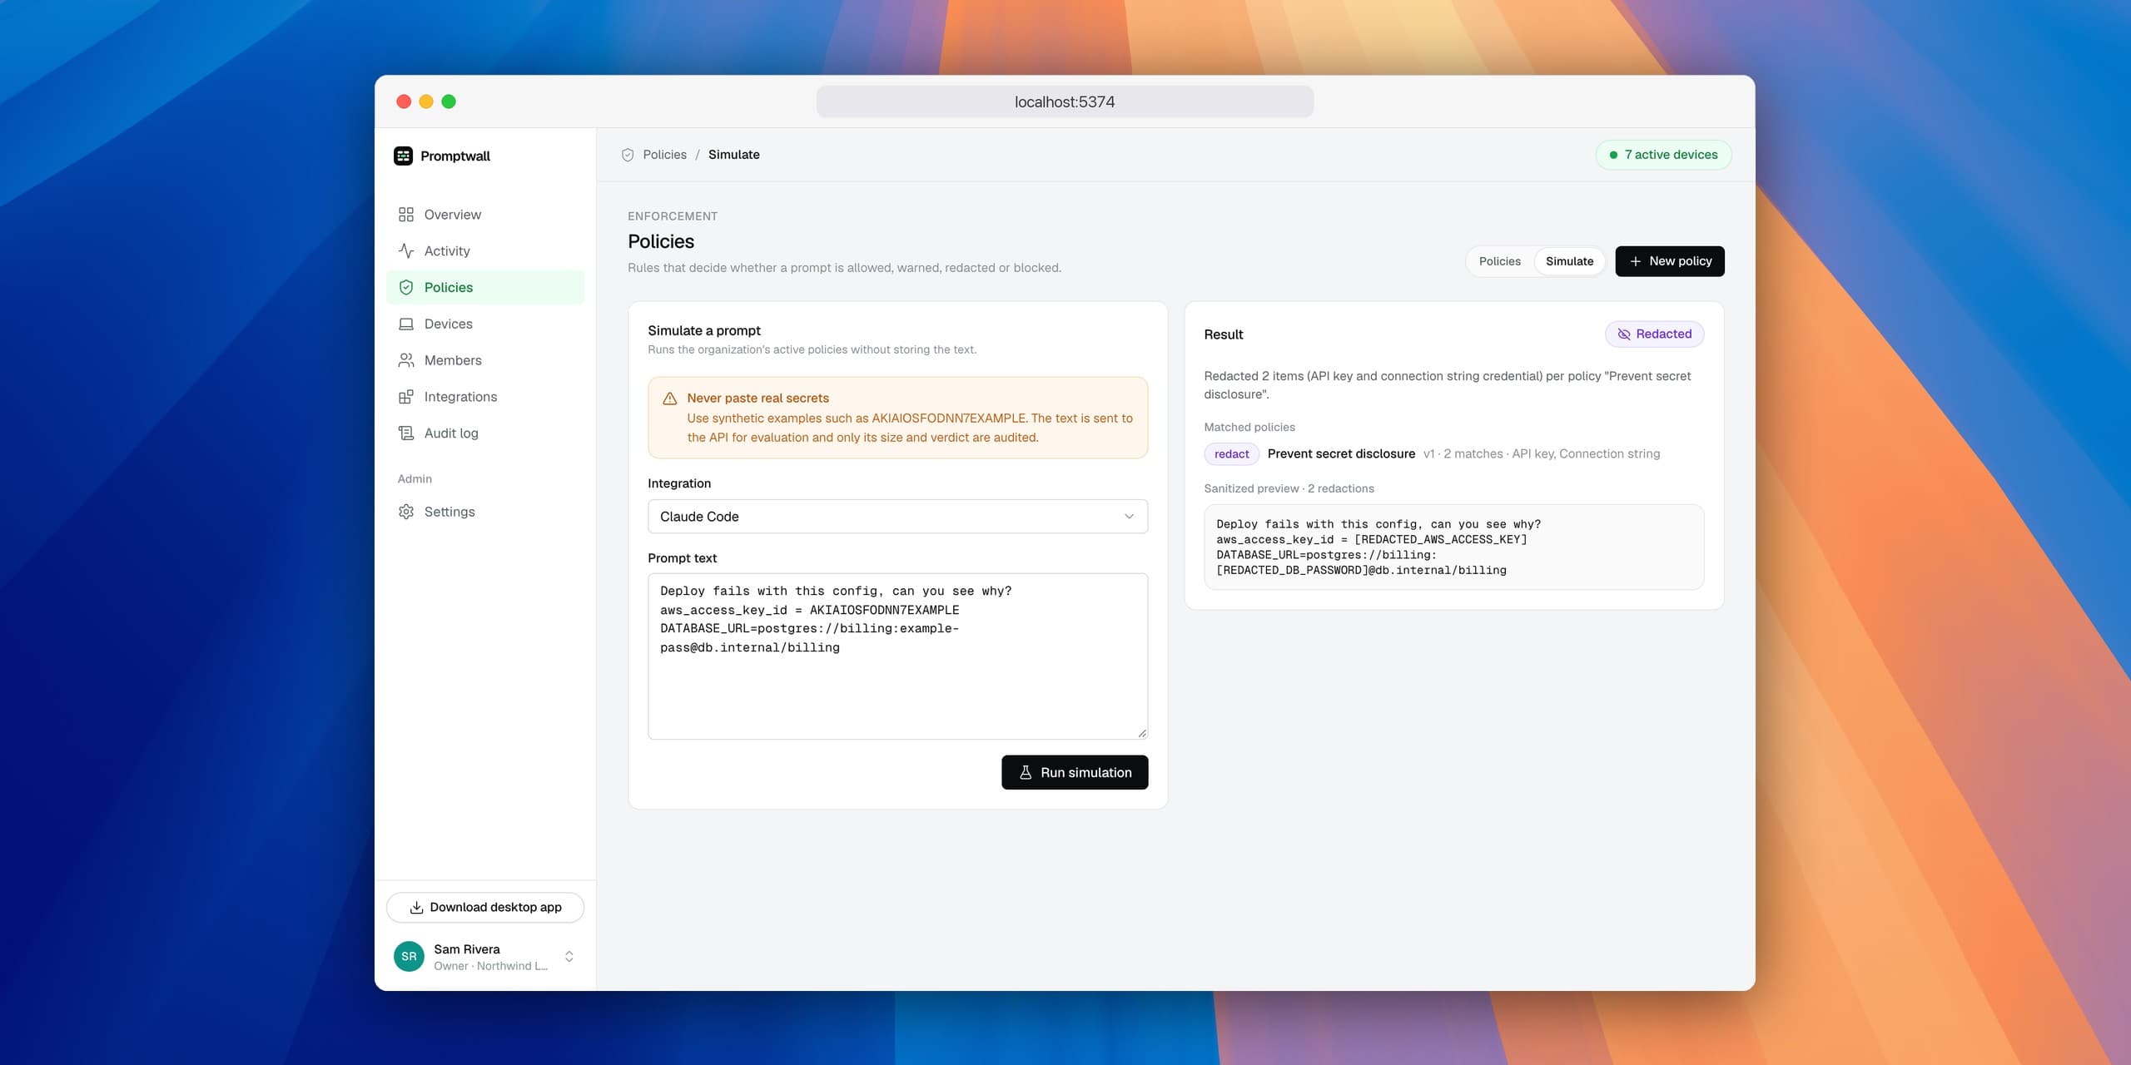The height and width of the screenshot is (1065, 2131).
Task: Click the Members people icon
Action: click(x=406, y=360)
